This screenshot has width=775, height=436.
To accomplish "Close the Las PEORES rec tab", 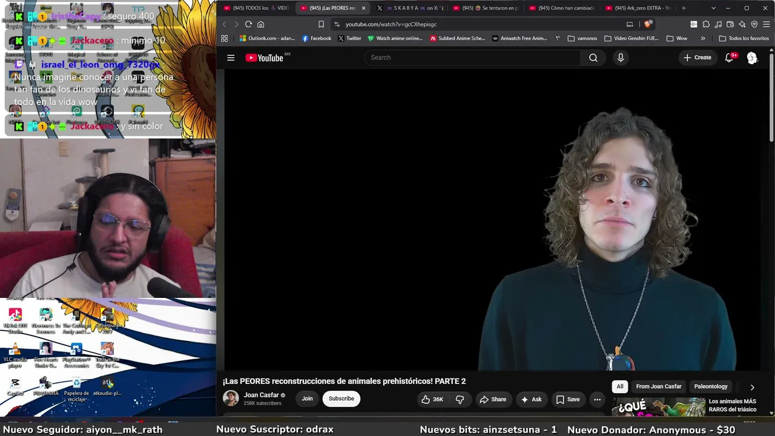I will tap(363, 8).
